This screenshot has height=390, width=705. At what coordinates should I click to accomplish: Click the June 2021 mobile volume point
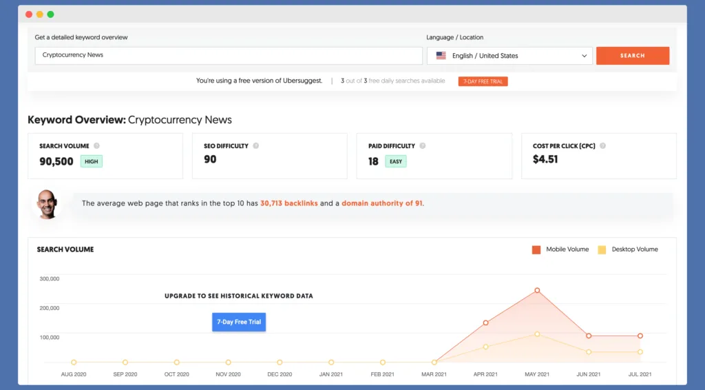point(589,336)
